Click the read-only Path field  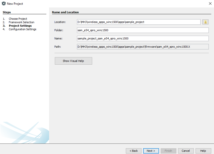143,47
